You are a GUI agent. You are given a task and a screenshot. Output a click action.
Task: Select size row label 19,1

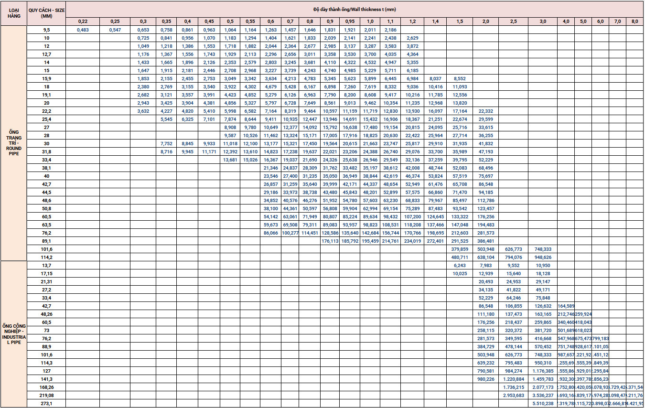coord(46,95)
